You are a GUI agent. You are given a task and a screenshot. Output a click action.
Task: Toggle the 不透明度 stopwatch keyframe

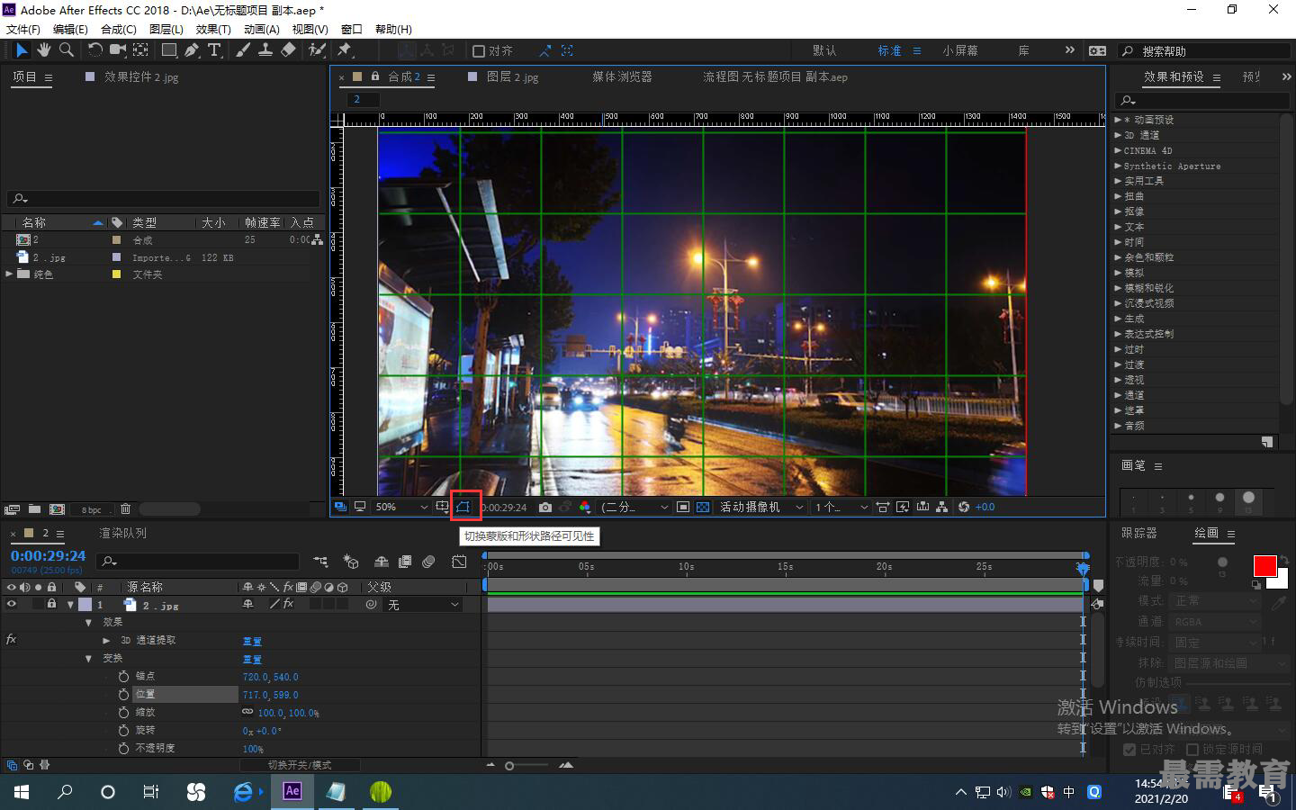[124, 748]
